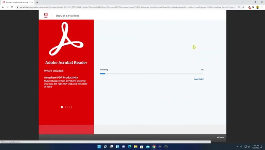Select the second carousel dot
Viewport: 265px width, 150px height.
[x=66, y=107]
